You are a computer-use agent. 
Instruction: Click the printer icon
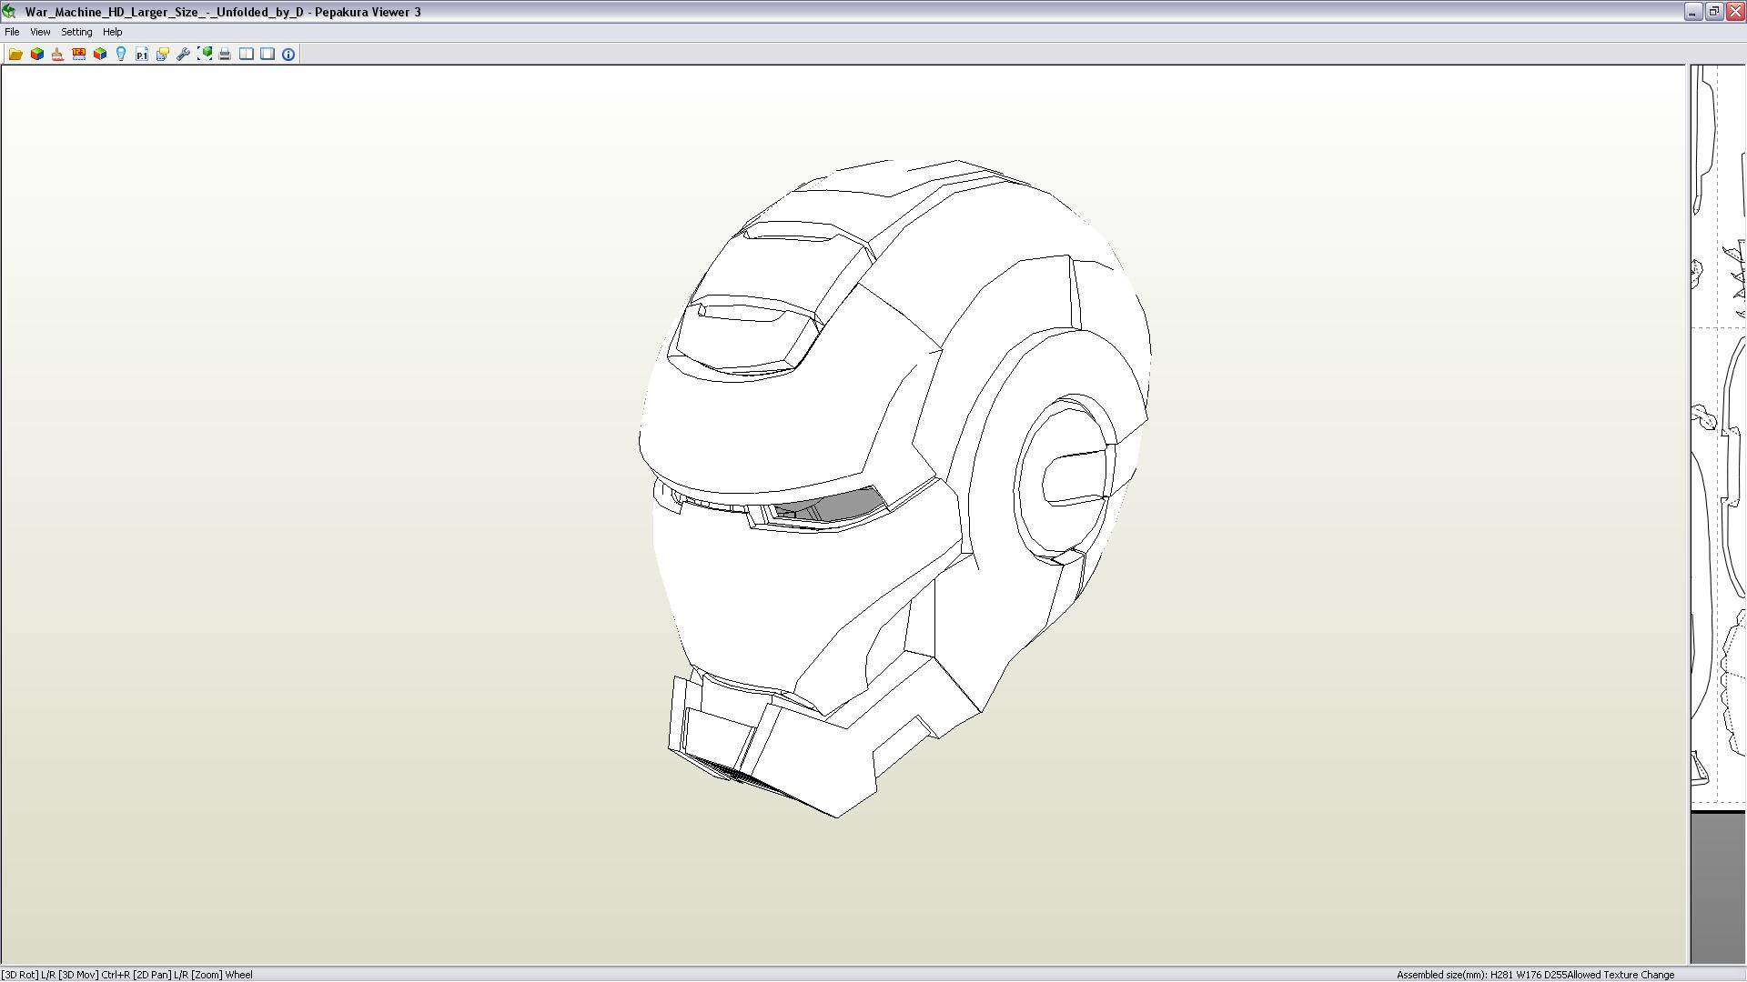(225, 55)
